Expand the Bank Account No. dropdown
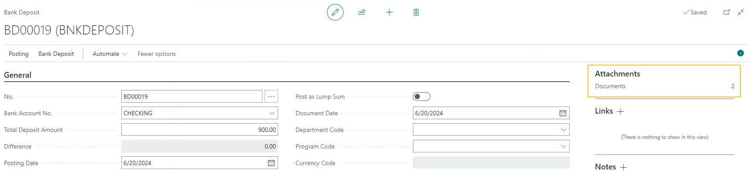 272,113
